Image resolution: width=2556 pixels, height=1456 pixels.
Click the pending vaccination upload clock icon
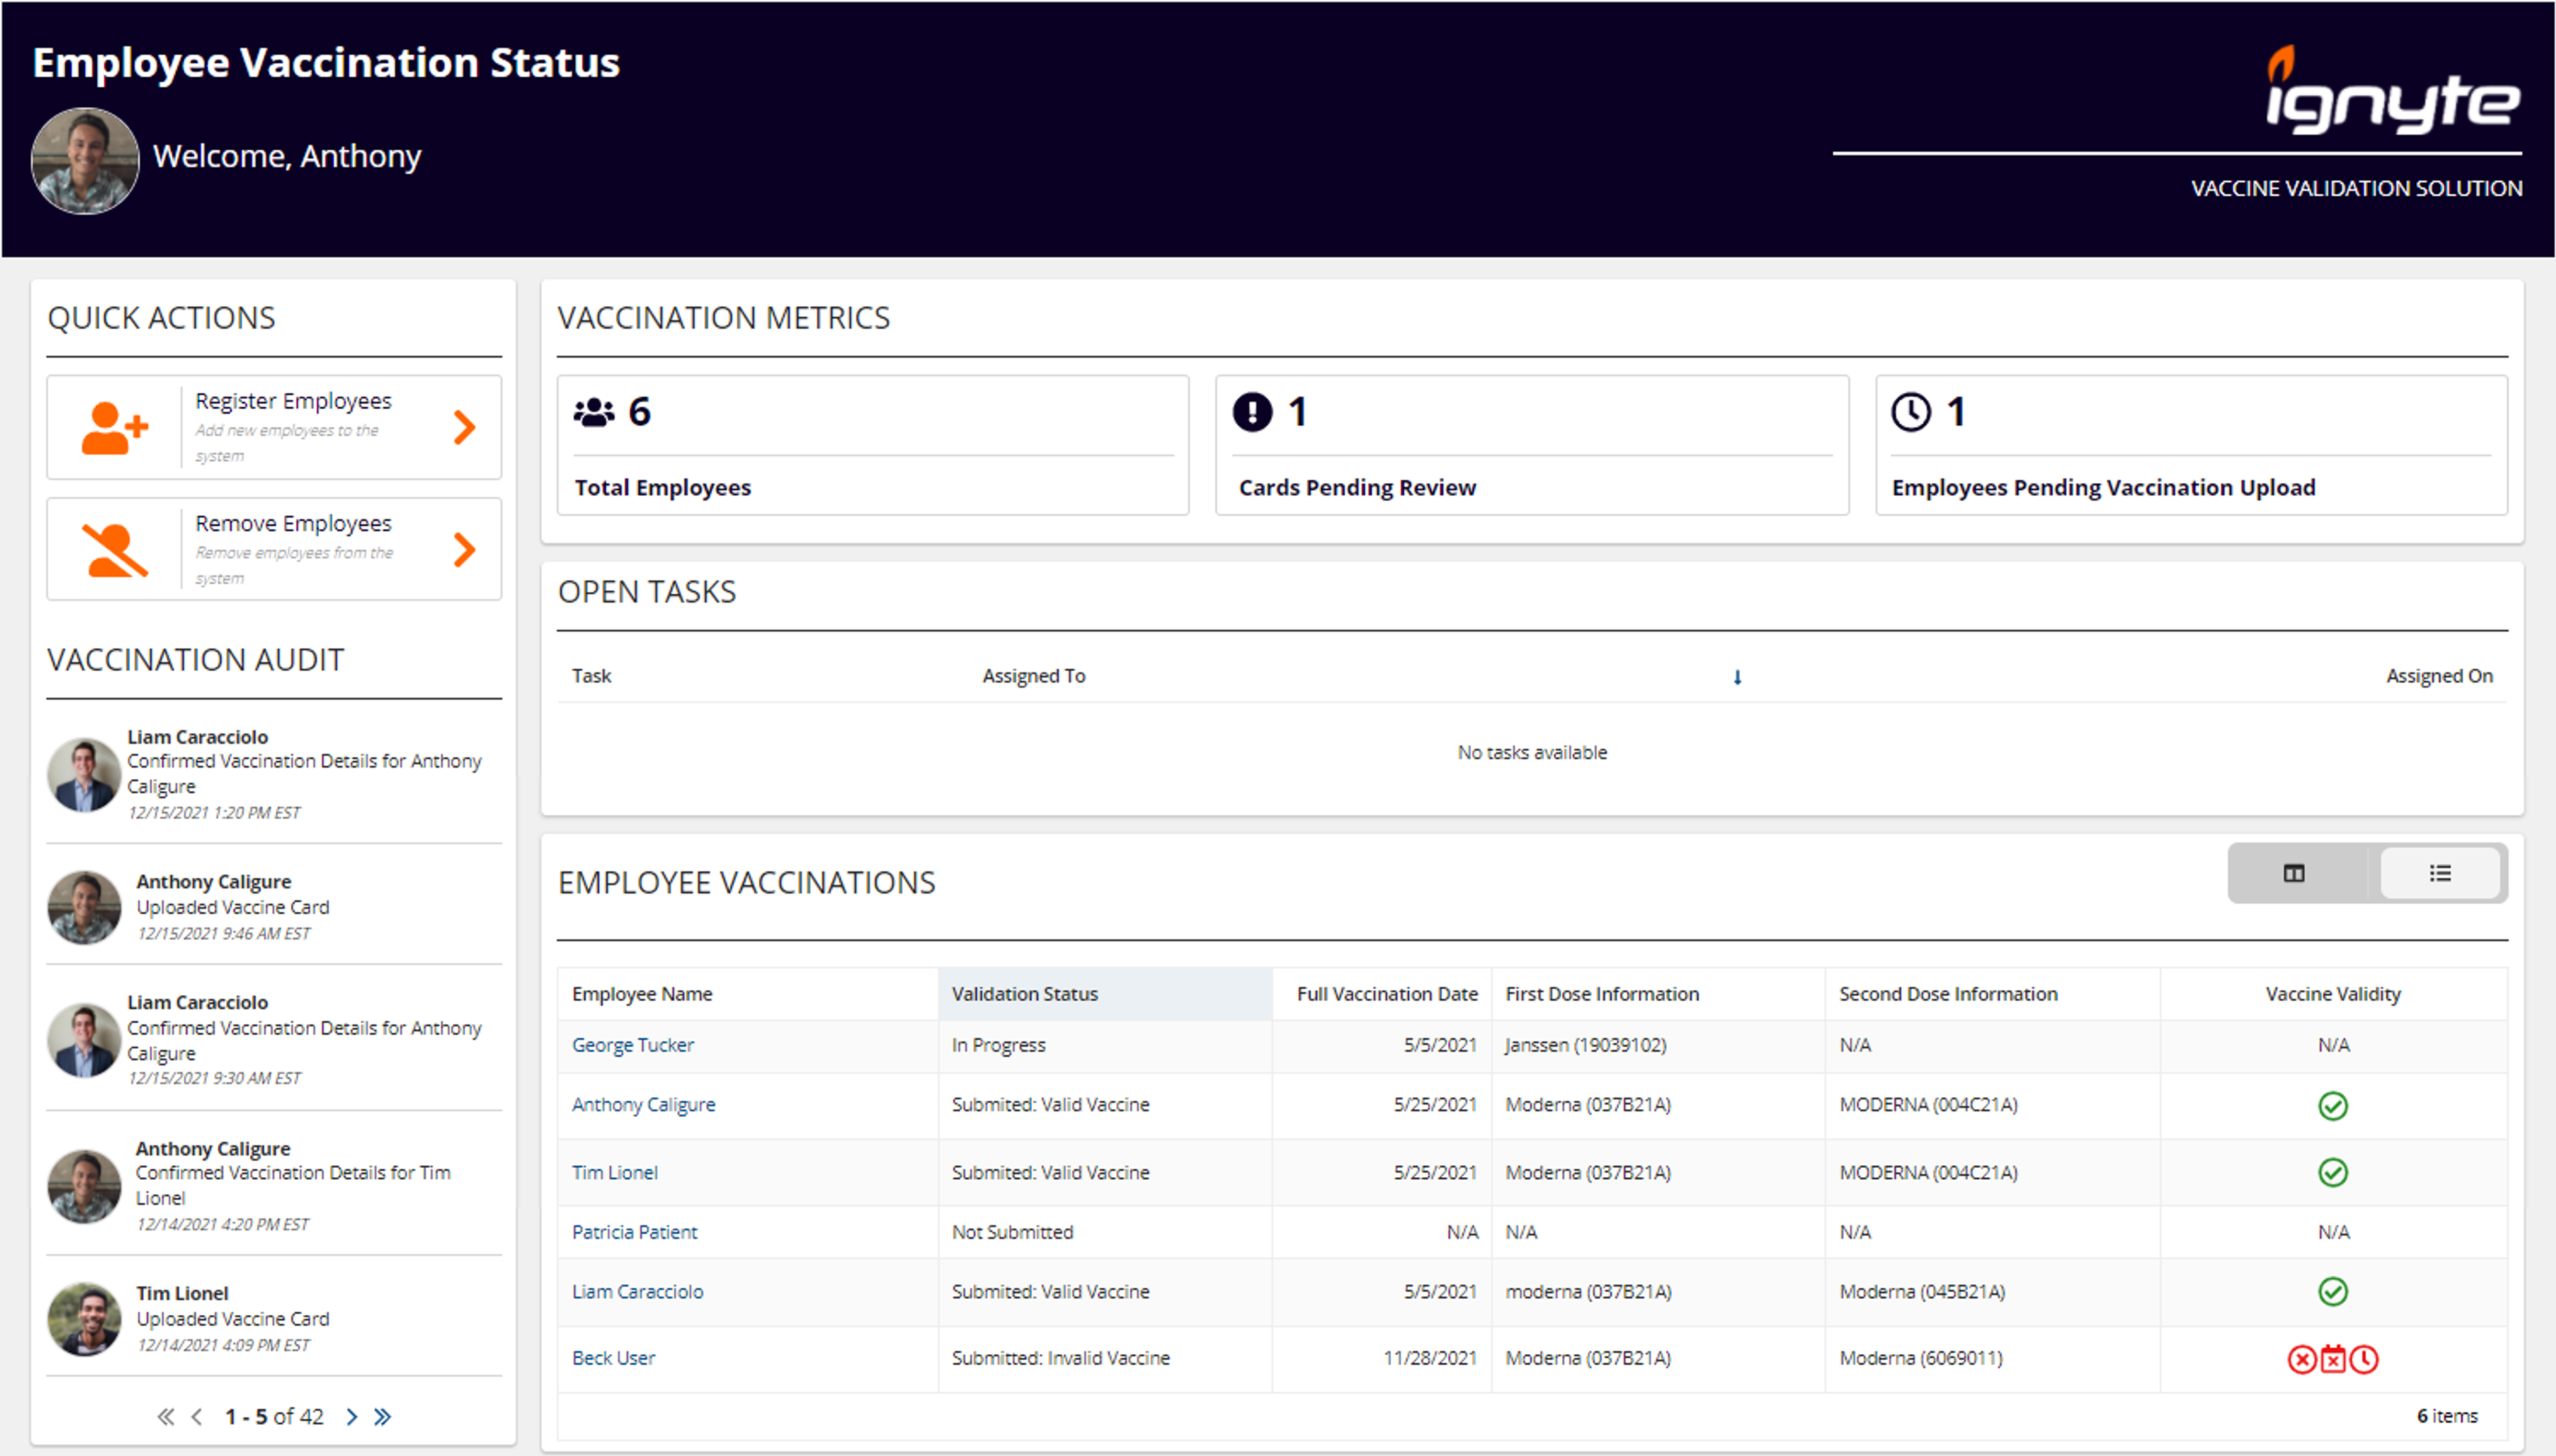[1911, 412]
